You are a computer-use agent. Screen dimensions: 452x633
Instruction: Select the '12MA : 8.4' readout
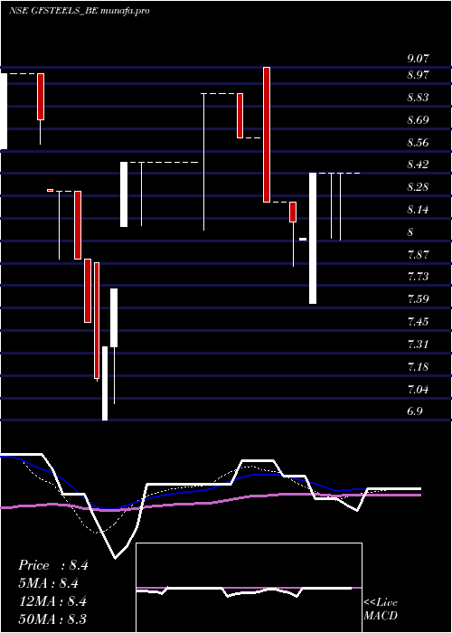click(53, 601)
